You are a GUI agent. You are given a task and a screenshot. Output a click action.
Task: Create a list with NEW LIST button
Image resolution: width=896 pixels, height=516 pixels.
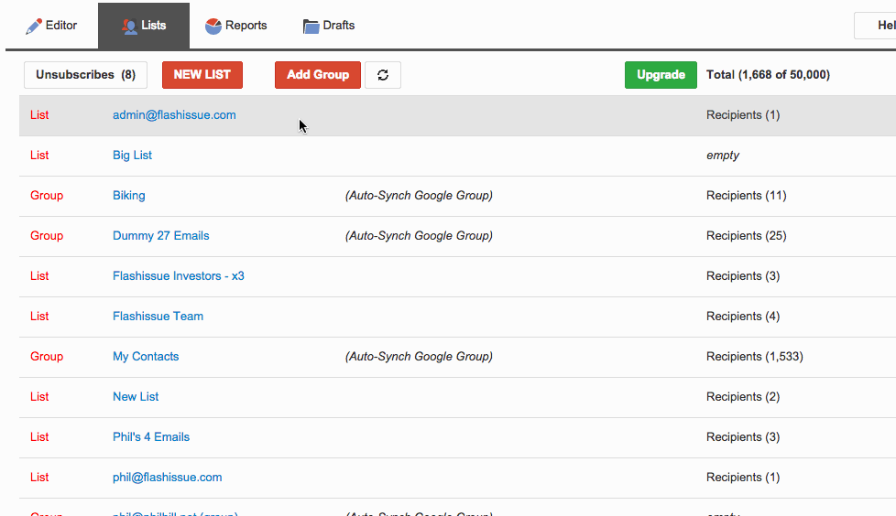point(202,75)
